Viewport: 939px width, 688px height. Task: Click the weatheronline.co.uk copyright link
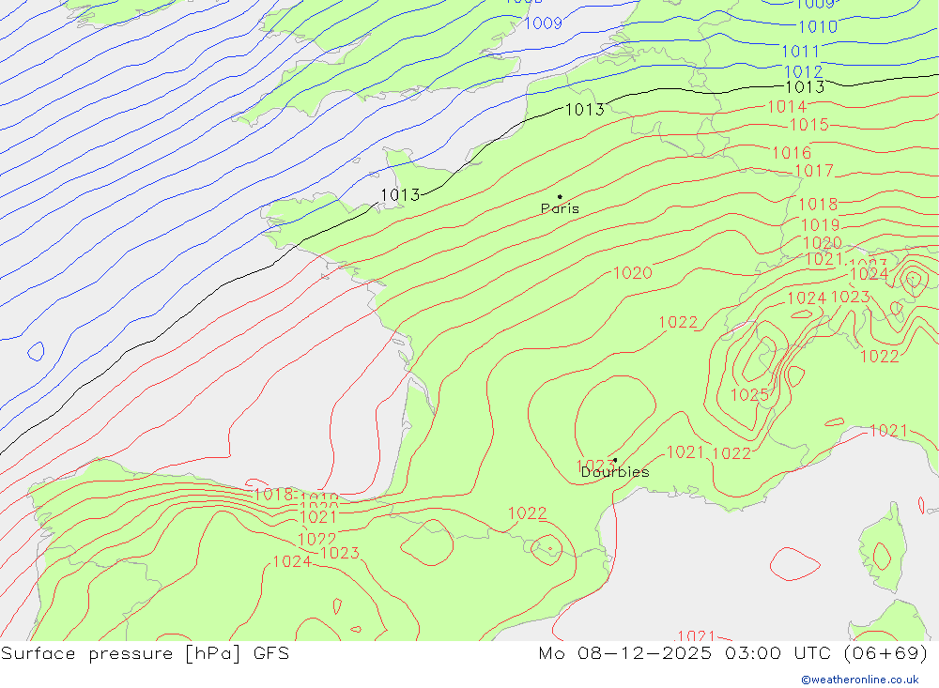point(860,680)
